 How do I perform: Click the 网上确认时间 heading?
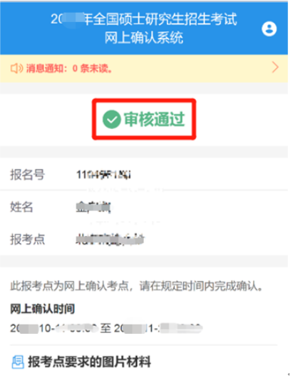click(x=42, y=309)
